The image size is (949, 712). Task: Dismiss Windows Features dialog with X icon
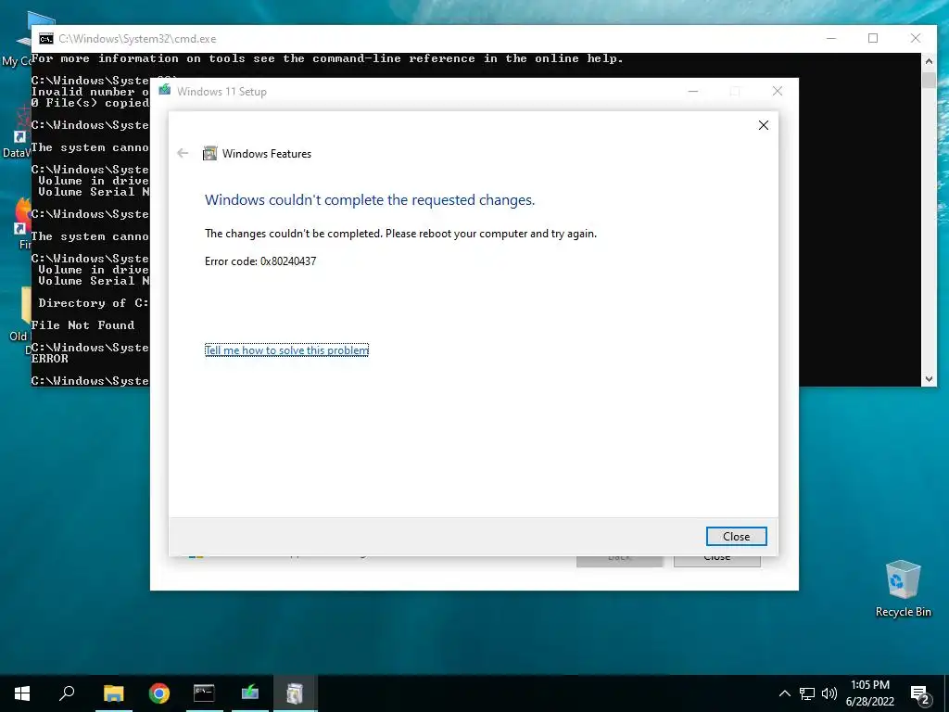[764, 125]
